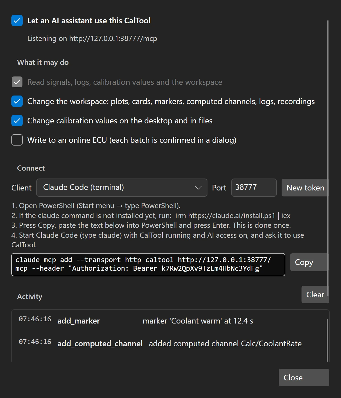Viewport: 341px width, 398px height.
Task: Enable 'Write to an online ECU' checkbox
Action: [17, 140]
